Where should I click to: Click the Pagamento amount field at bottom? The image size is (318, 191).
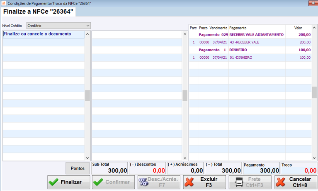(262, 168)
